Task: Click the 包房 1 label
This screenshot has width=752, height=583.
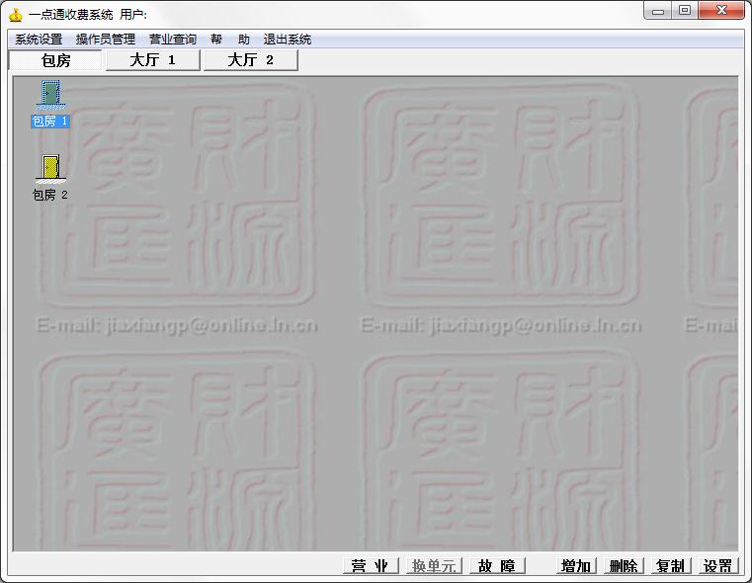Action: (49, 122)
